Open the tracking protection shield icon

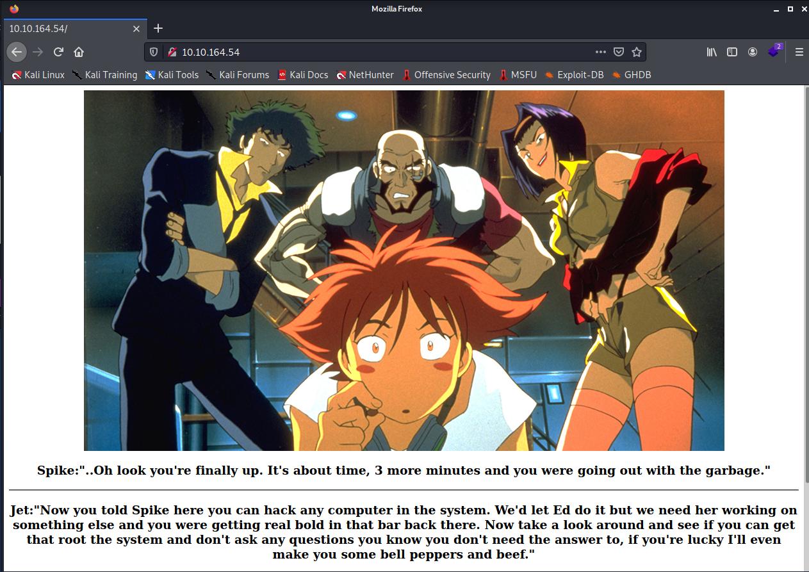click(x=154, y=52)
